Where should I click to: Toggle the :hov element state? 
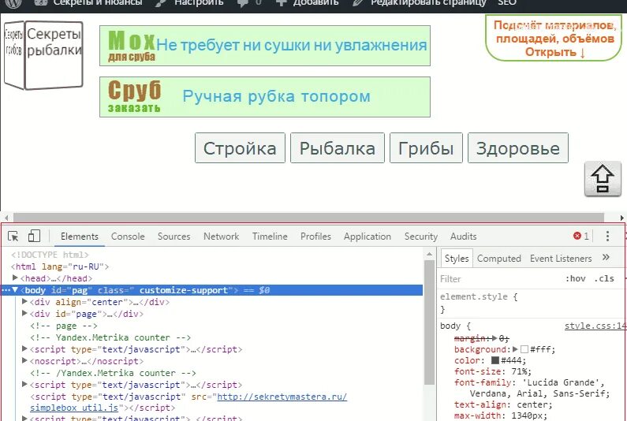pyautogui.click(x=576, y=278)
